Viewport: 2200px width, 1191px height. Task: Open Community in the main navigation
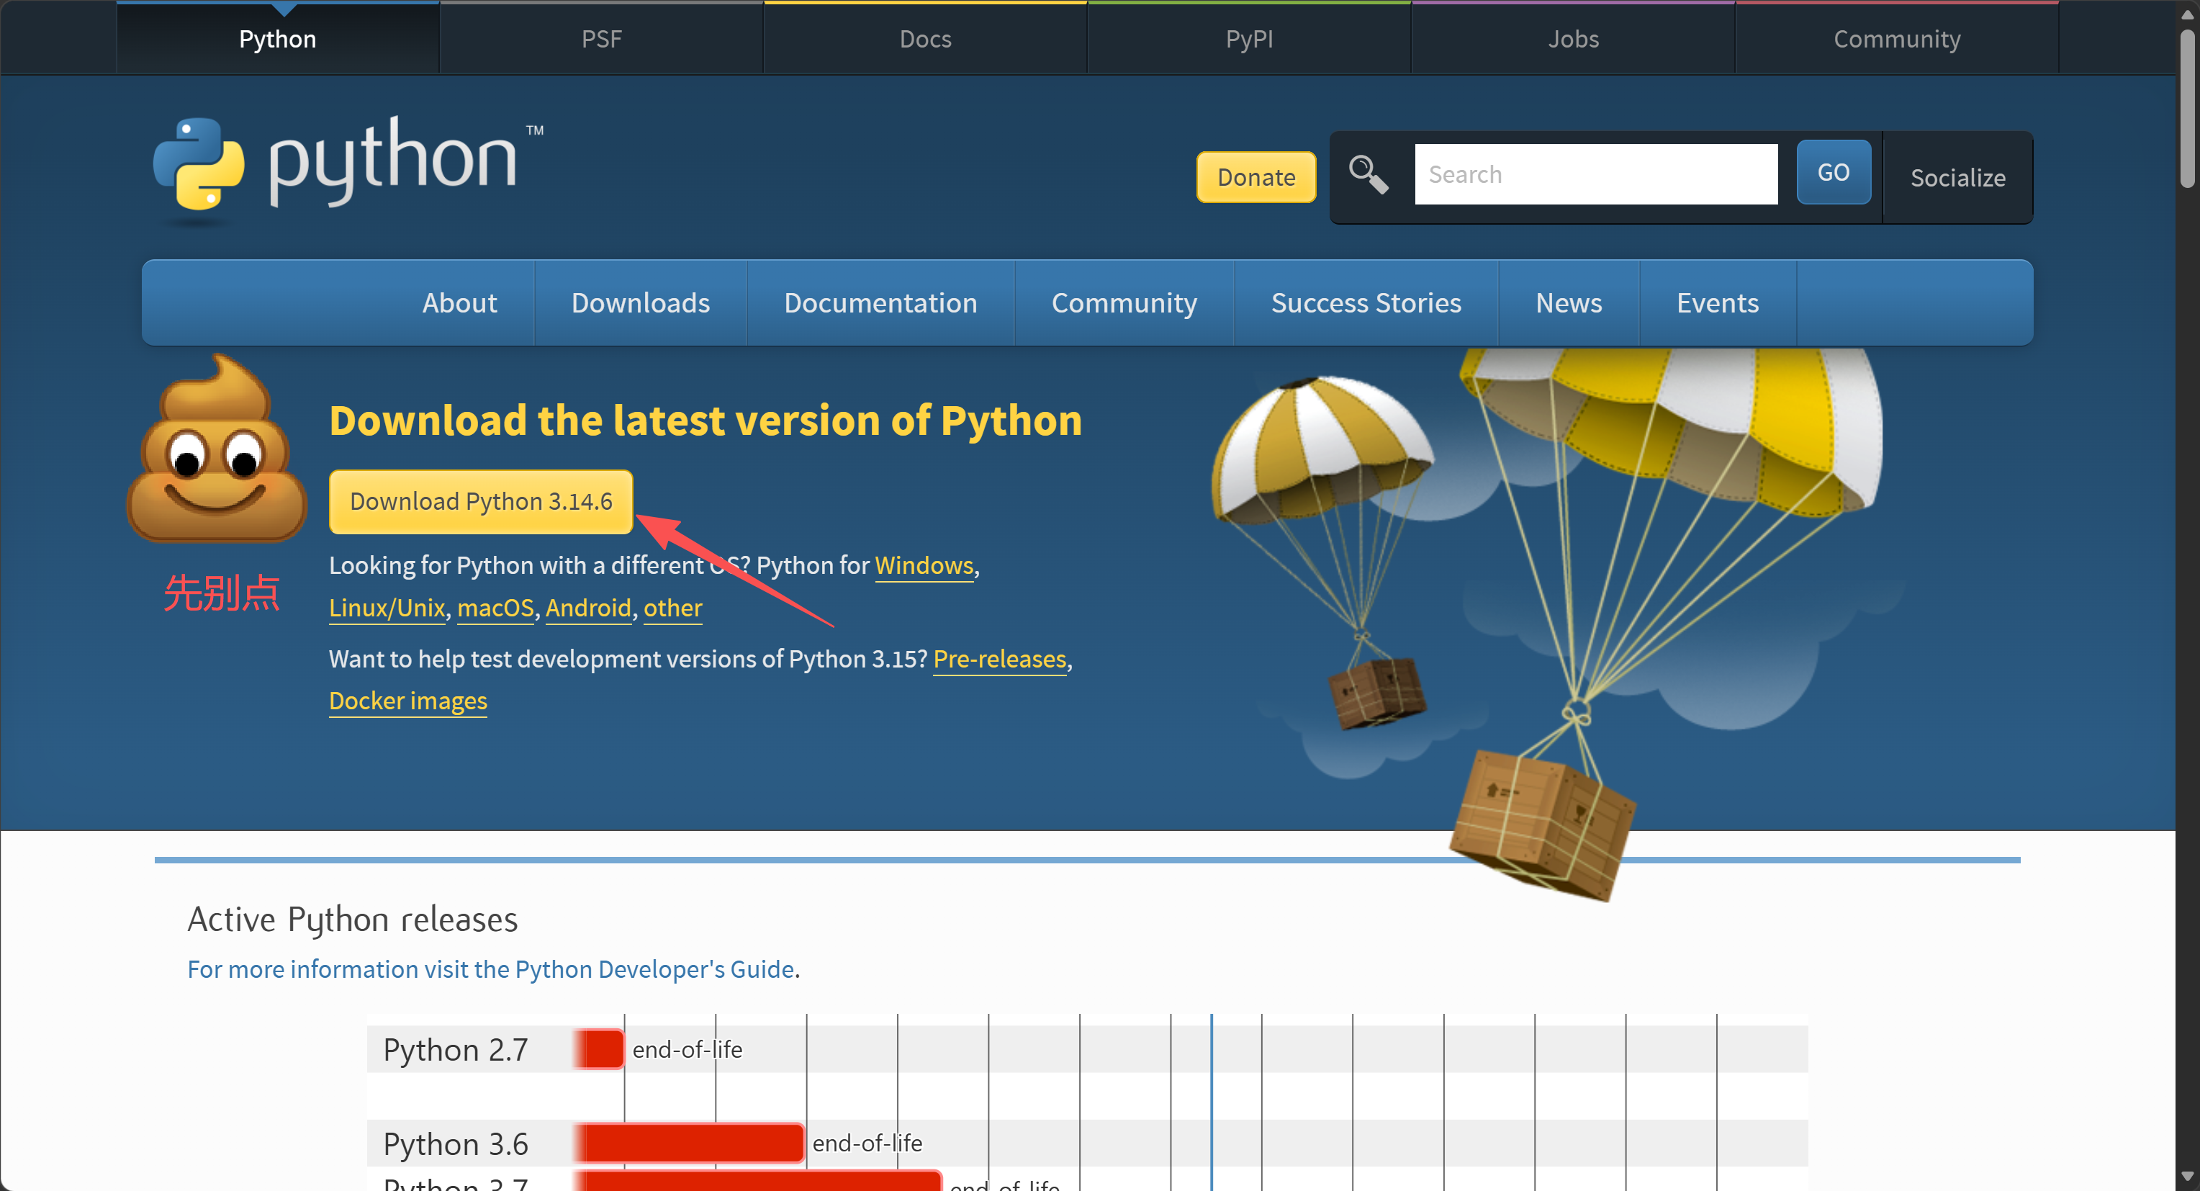click(x=1124, y=302)
